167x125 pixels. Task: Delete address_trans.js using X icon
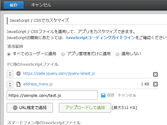155,84
